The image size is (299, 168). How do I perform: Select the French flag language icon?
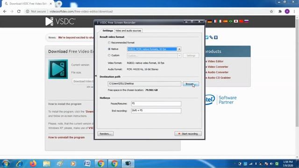point(215,21)
